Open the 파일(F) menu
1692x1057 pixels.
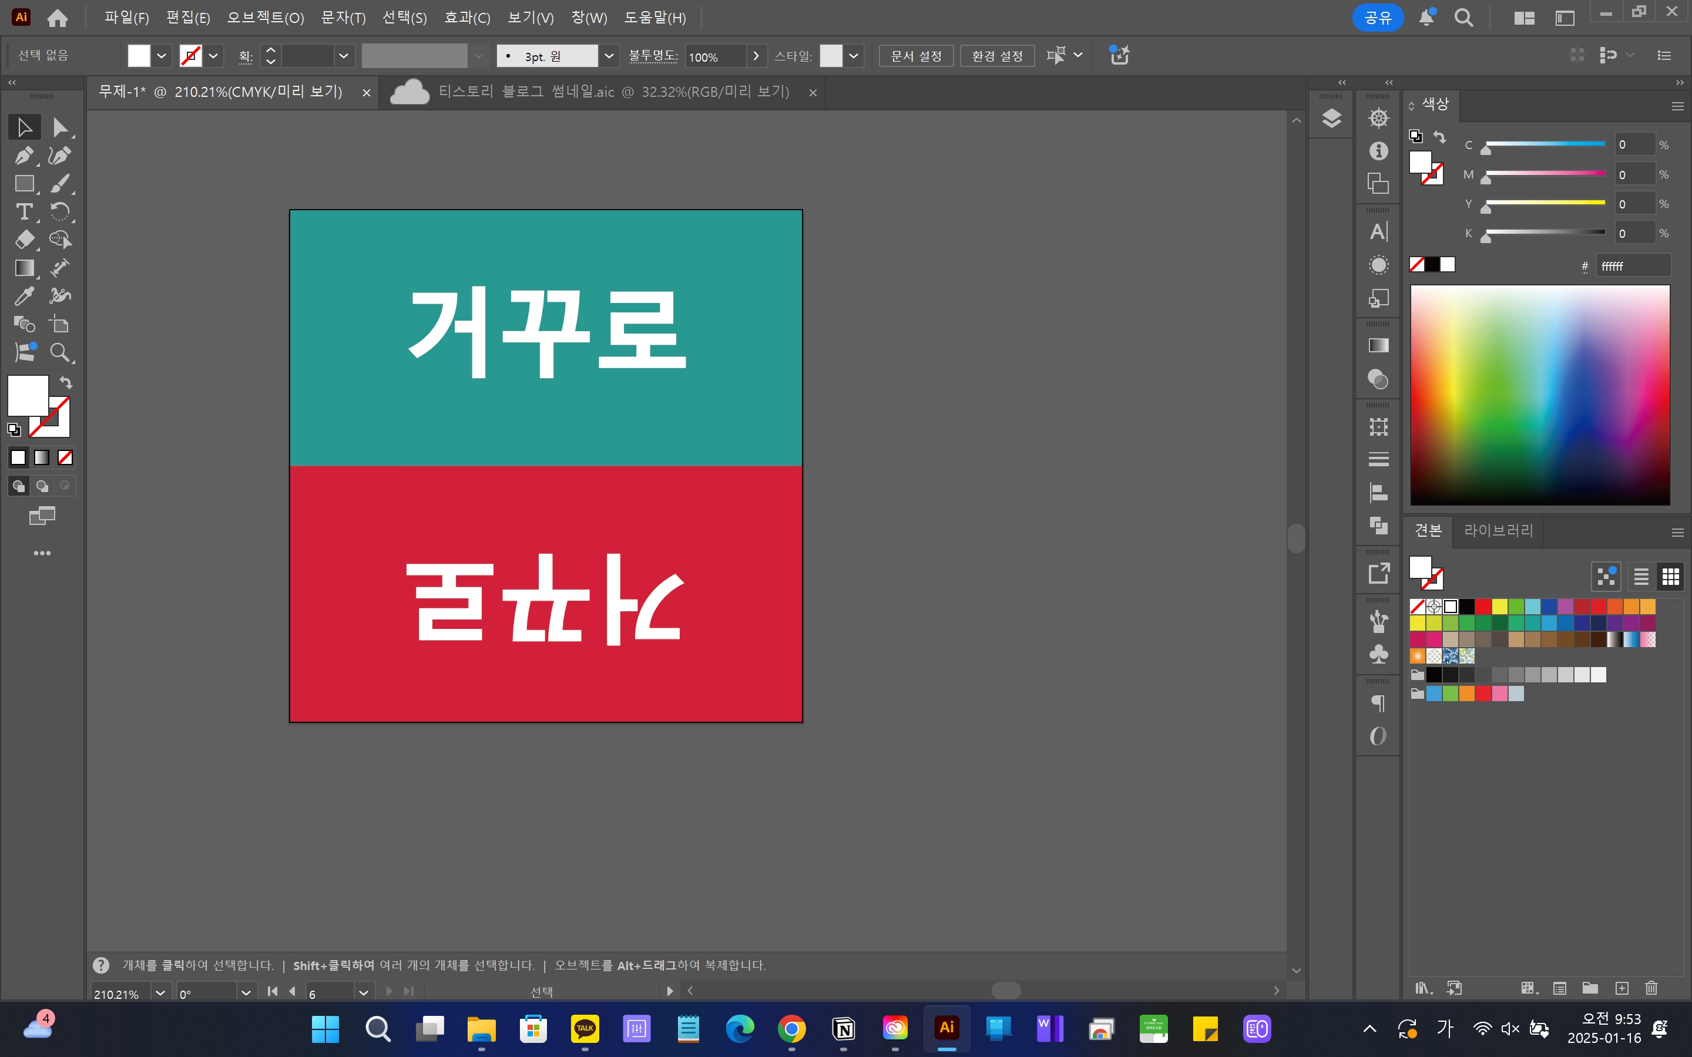(126, 18)
